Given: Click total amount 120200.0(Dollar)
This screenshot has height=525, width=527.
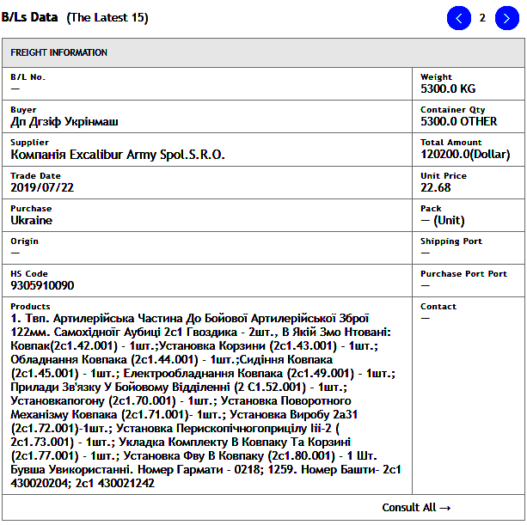Looking at the screenshot, I should pos(465,155).
